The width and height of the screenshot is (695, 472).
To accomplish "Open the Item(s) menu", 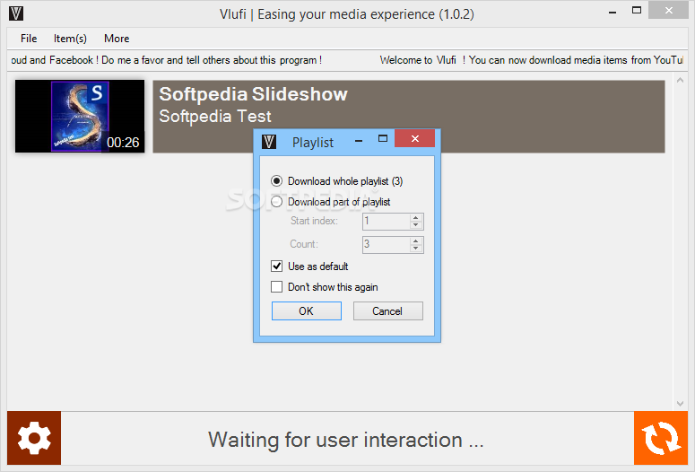I will point(70,39).
